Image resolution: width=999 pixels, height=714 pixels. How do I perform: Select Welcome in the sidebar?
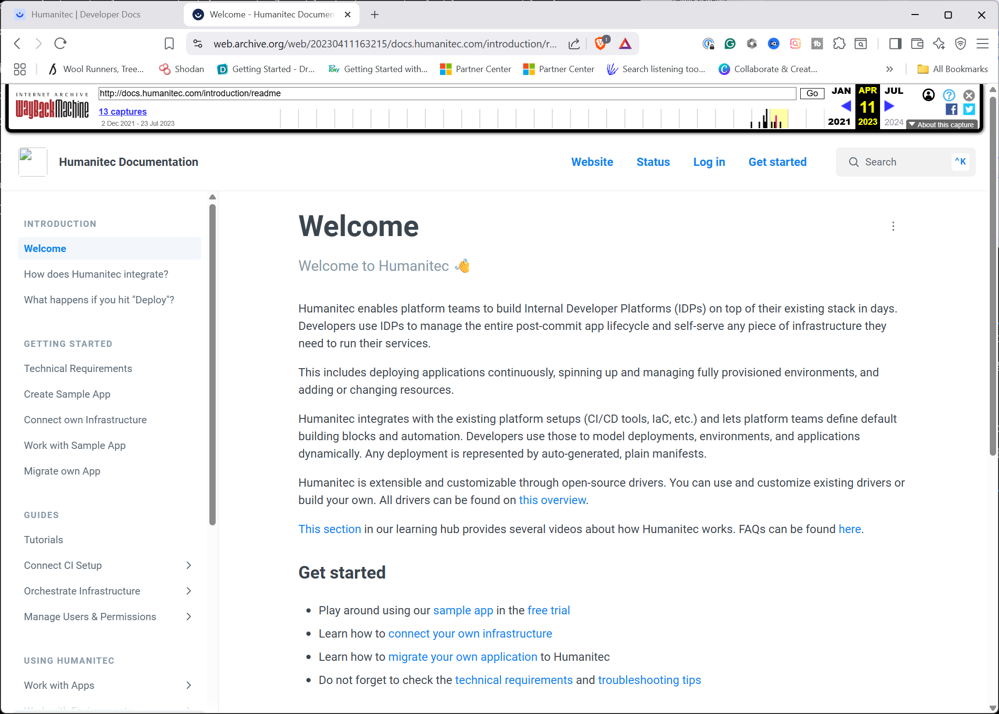pos(109,248)
